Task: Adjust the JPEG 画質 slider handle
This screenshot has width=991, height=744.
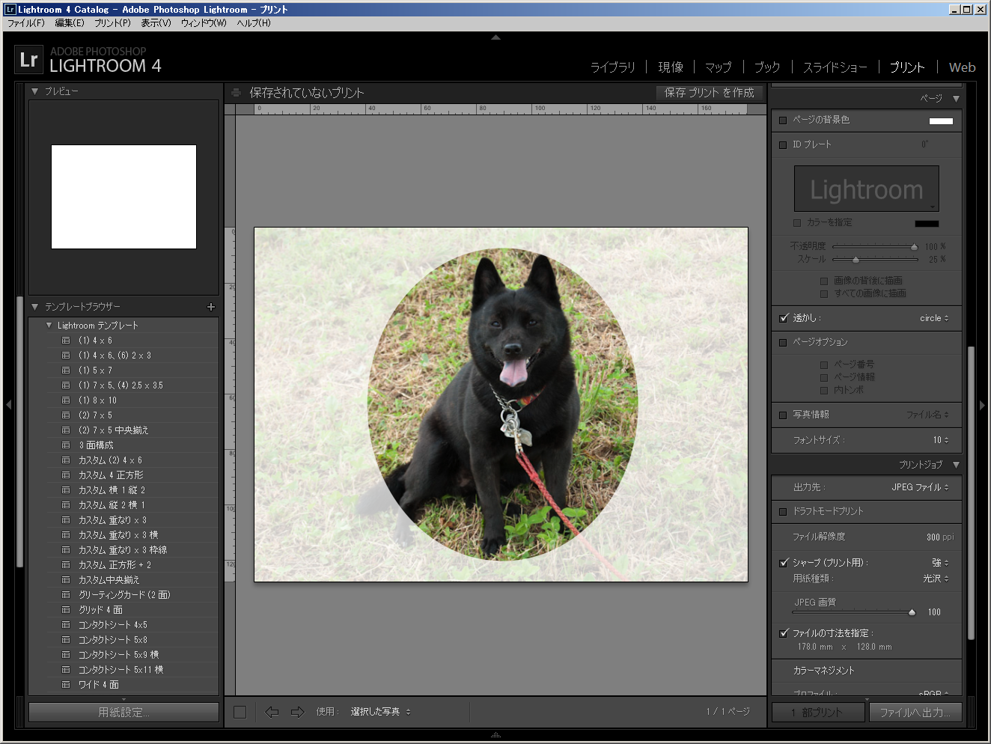Action: click(x=912, y=612)
